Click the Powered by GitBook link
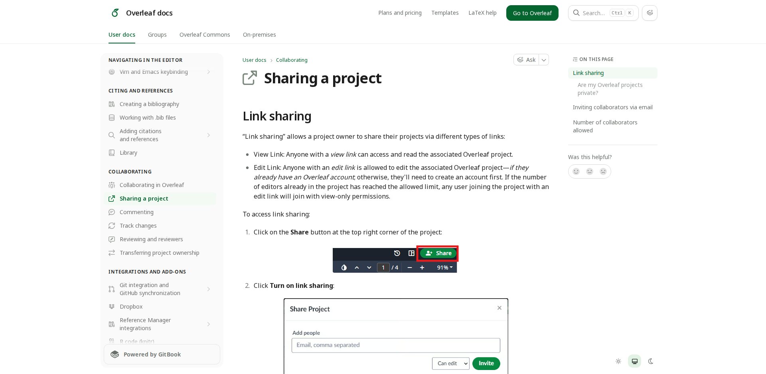Image resolution: width=766 pixels, height=374 pixels. pos(162,354)
